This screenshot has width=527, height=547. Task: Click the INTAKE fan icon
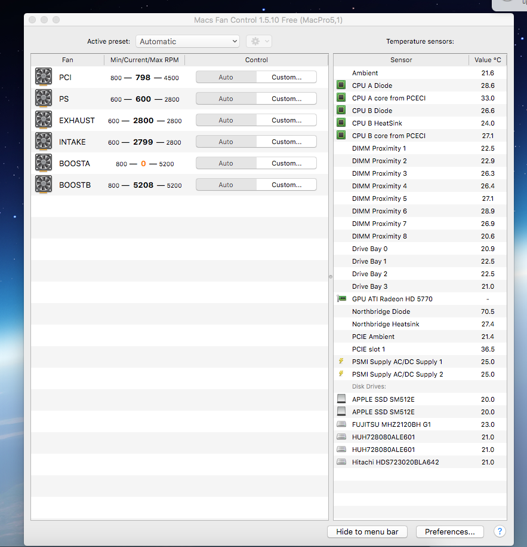pos(44,141)
